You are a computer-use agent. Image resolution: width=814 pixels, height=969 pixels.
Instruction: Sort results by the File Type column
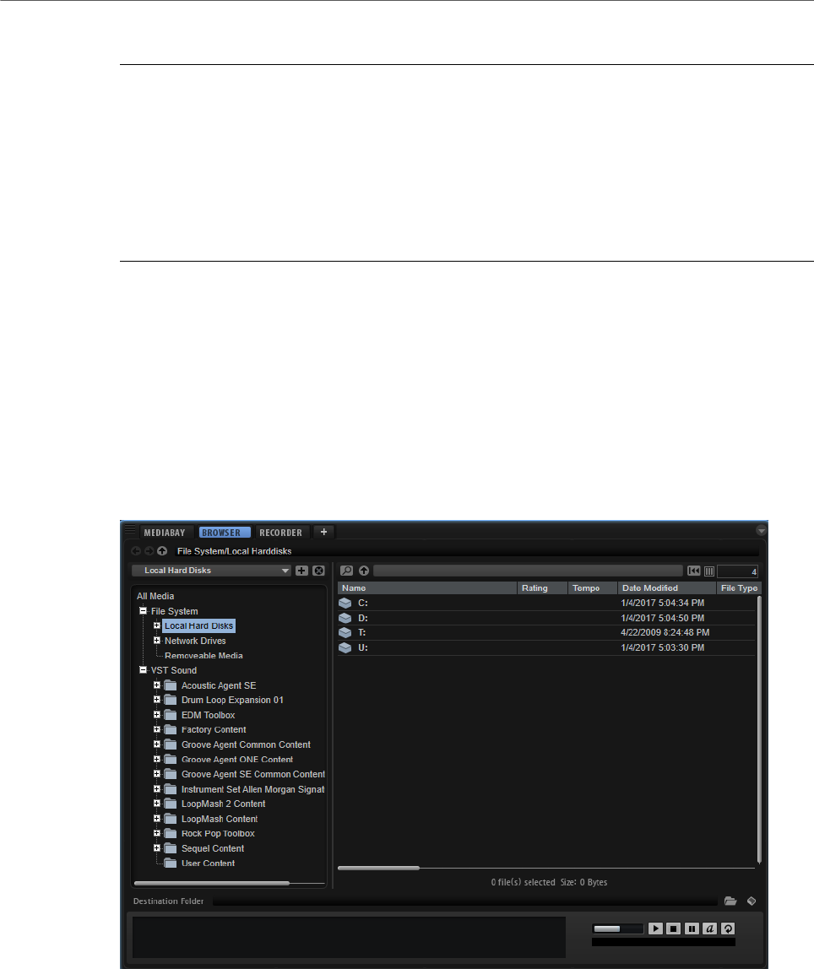click(739, 587)
